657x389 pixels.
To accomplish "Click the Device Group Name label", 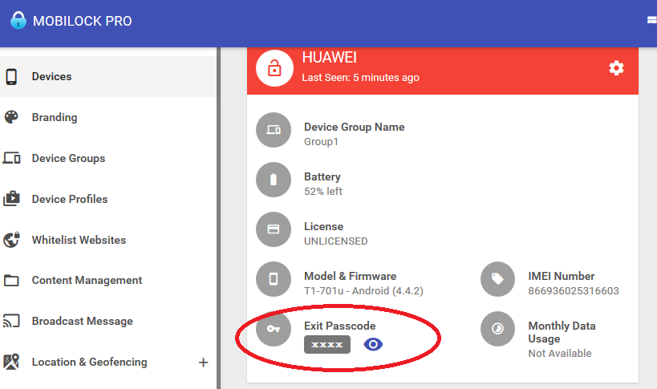I will point(354,127).
